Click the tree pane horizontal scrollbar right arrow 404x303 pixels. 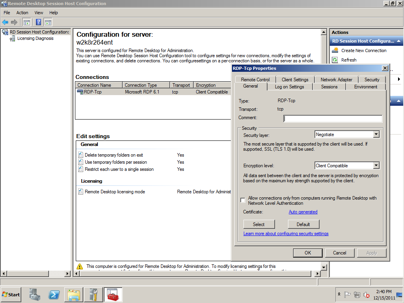coord(67,273)
